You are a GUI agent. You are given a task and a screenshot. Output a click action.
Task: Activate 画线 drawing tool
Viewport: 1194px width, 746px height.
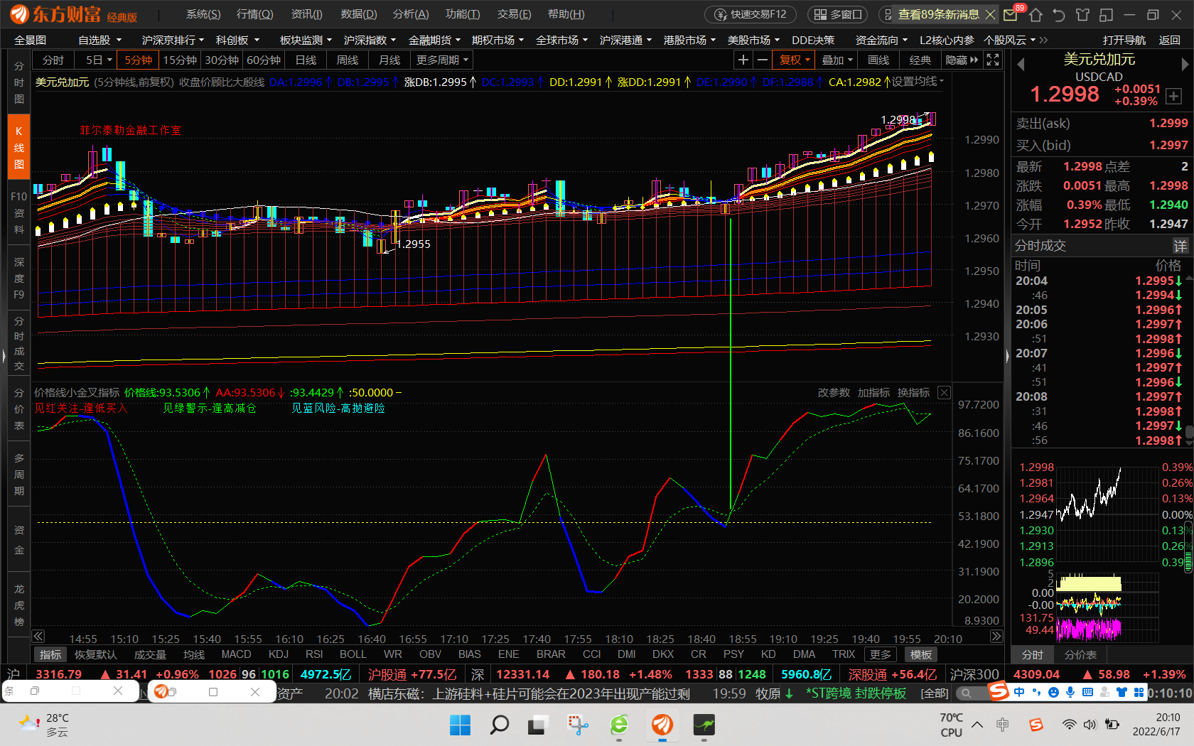pos(878,60)
